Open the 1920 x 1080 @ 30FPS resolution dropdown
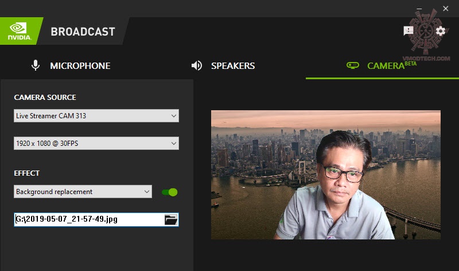 [96, 144]
